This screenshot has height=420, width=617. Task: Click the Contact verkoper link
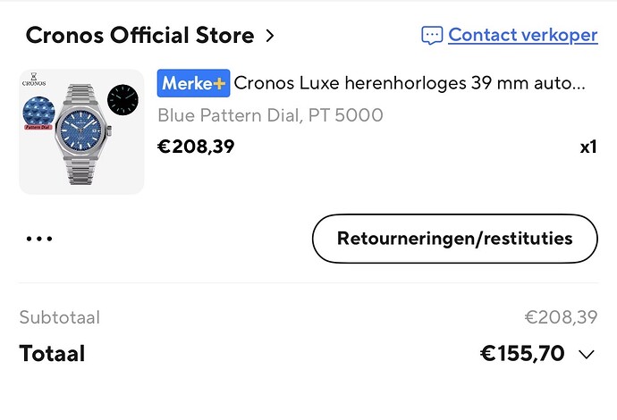[522, 35]
